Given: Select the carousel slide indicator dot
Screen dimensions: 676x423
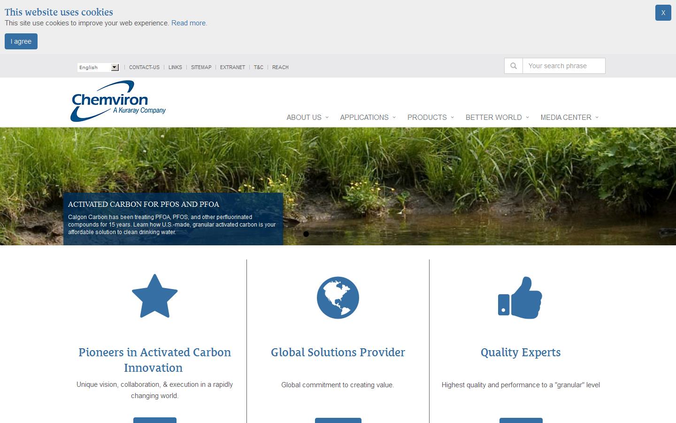Looking at the screenshot, I should (x=306, y=234).
